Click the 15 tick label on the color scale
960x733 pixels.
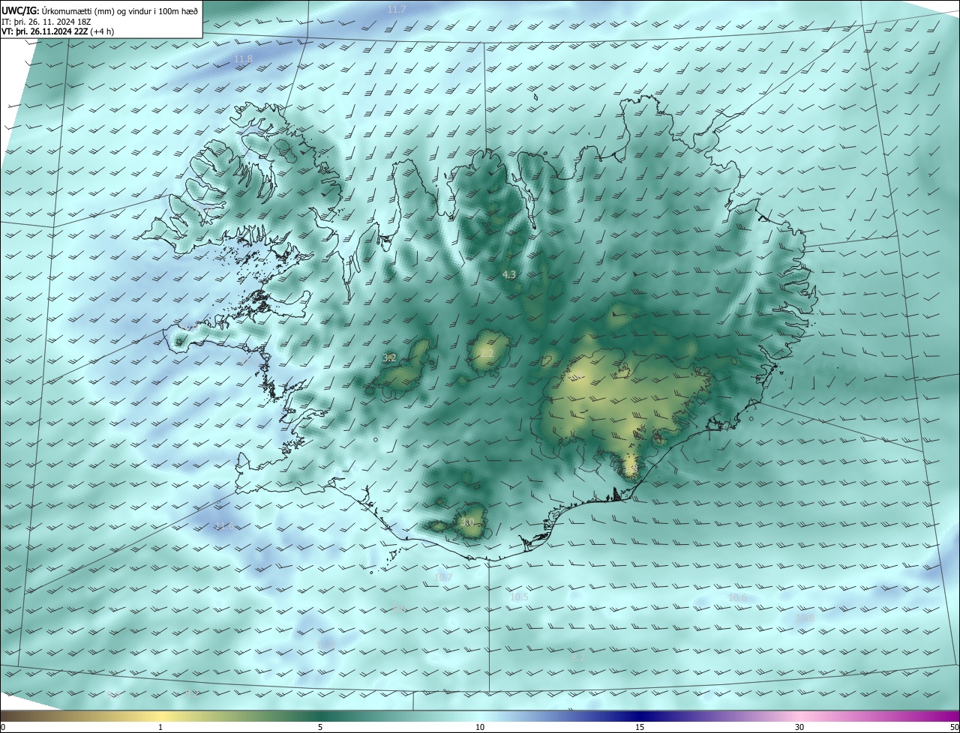point(640,727)
